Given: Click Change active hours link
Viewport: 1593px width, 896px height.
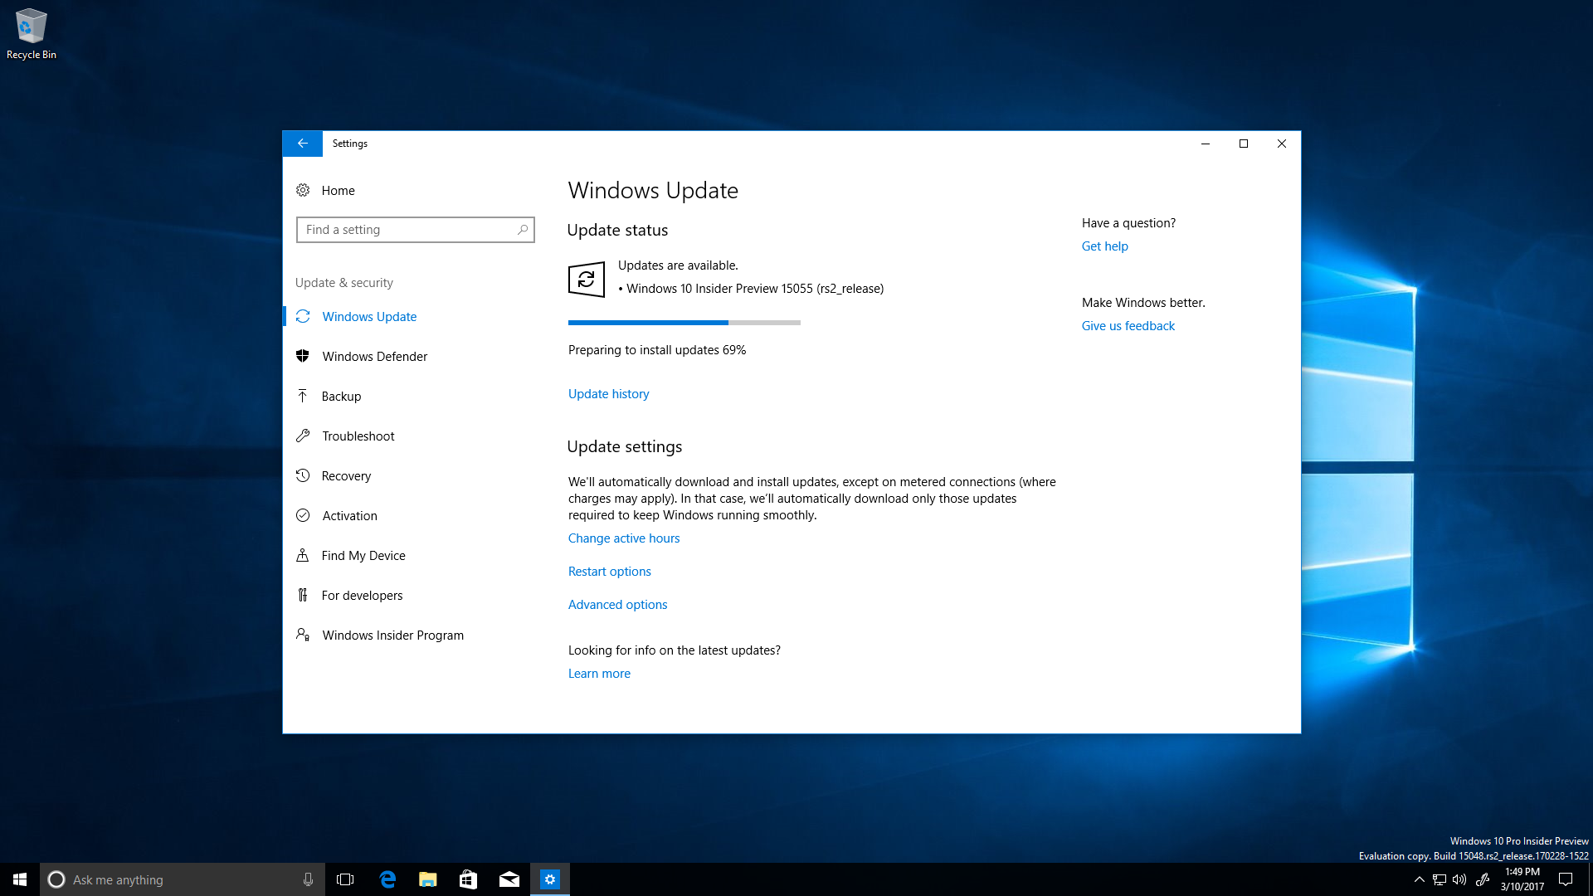Looking at the screenshot, I should tap(624, 538).
